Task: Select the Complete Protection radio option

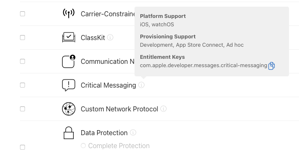Action: tap(83, 146)
